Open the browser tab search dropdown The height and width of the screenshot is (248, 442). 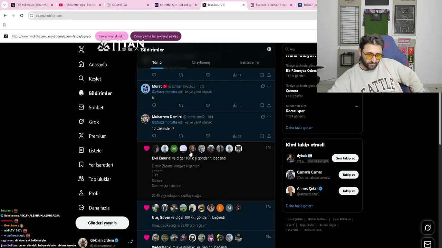pyautogui.click(x=4, y=5)
